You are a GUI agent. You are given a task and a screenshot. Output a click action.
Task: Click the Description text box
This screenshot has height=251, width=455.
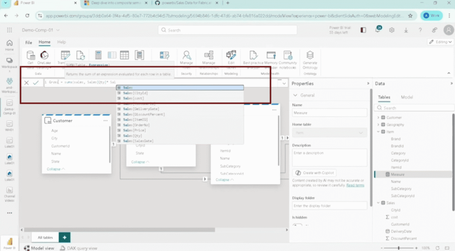point(329,157)
